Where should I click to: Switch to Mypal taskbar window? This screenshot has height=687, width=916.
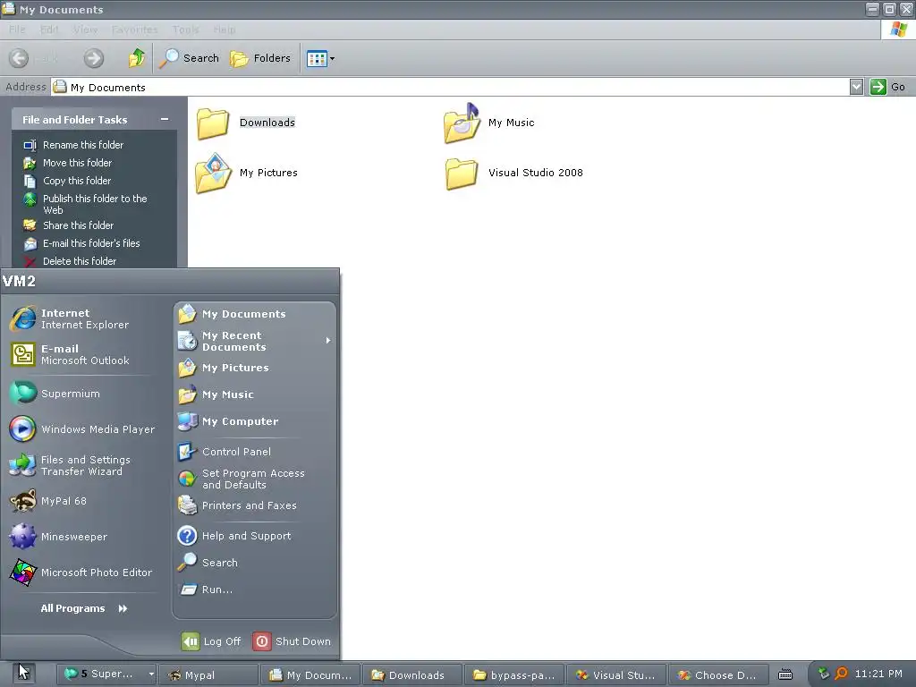click(x=208, y=674)
